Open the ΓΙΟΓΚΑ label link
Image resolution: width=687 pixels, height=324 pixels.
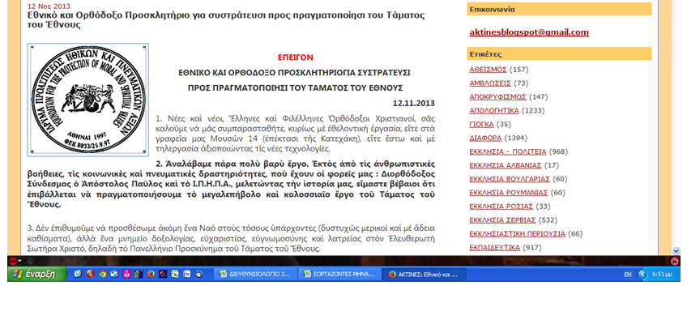(x=481, y=124)
